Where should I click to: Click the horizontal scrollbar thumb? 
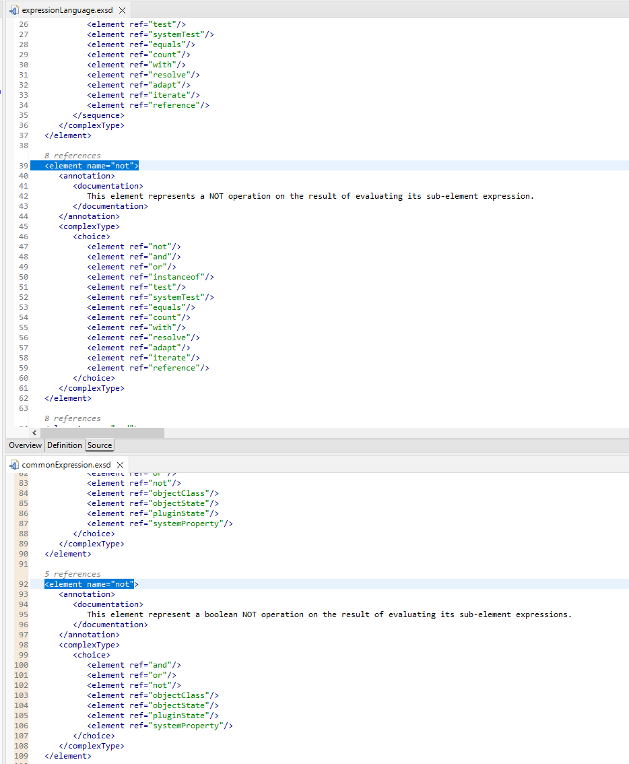coord(101,432)
